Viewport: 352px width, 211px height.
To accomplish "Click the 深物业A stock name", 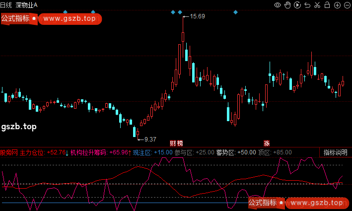I will tap(26, 5).
